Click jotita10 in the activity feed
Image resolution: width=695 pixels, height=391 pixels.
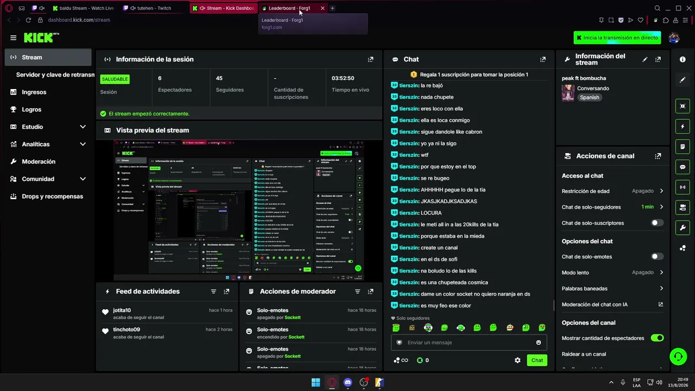[x=122, y=311]
